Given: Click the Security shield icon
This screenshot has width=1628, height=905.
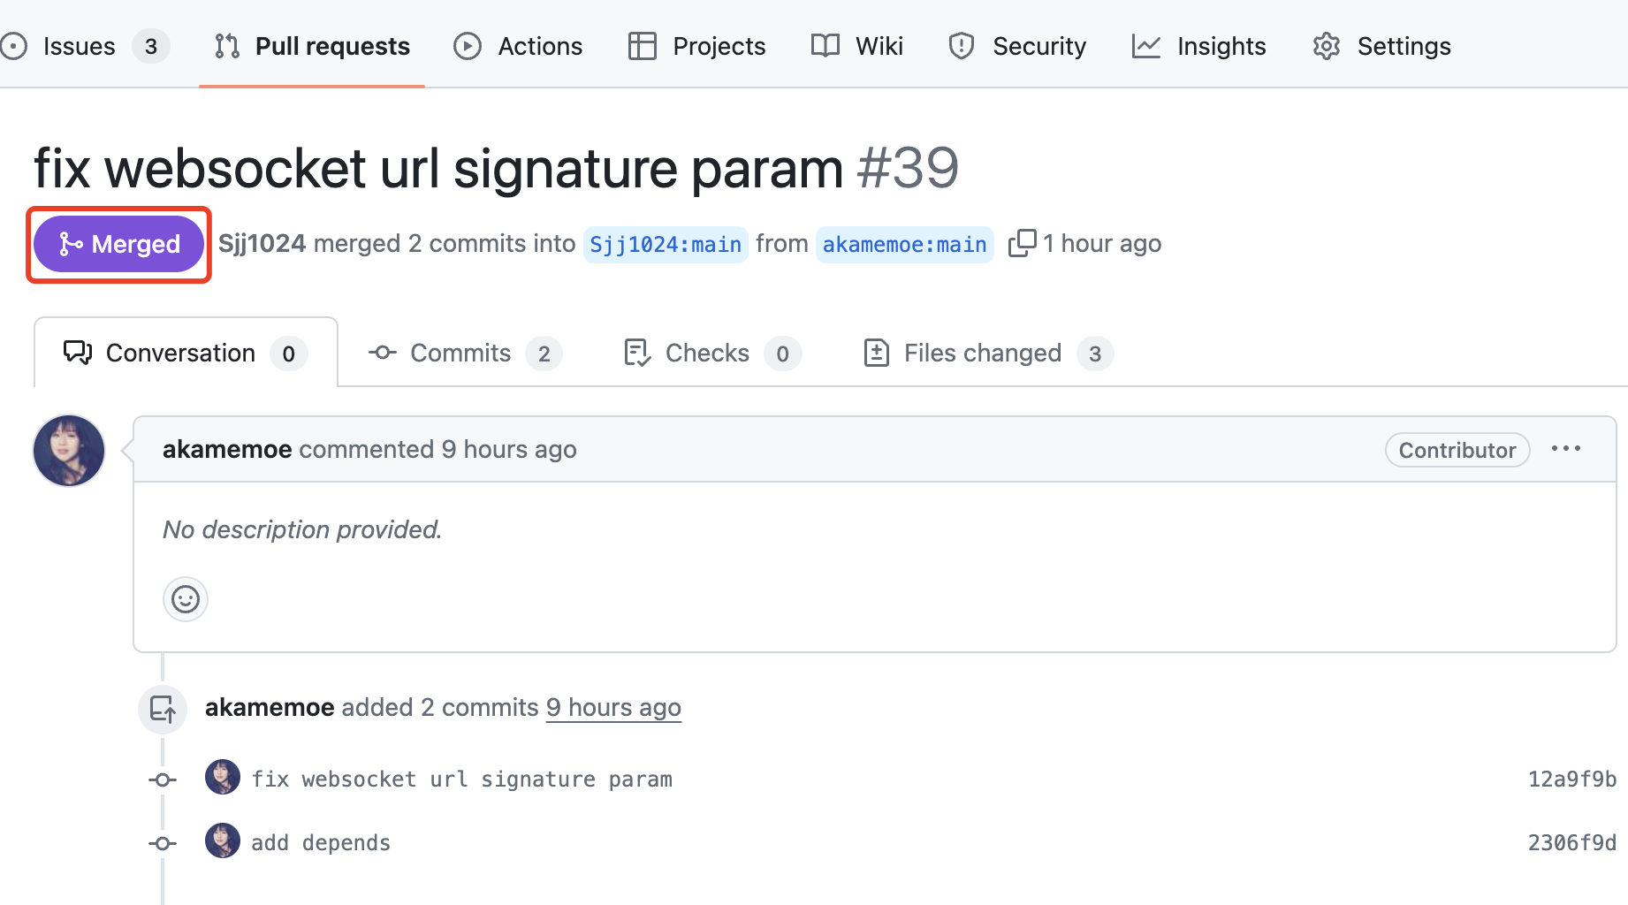Looking at the screenshot, I should [961, 46].
